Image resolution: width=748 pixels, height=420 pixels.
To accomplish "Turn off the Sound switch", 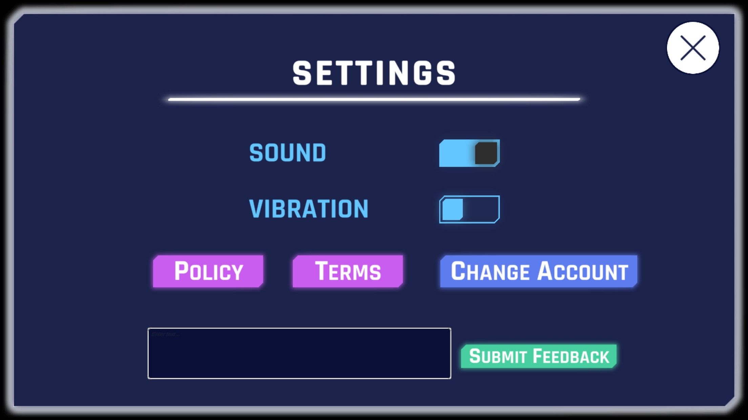I will (x=469, y=153).
